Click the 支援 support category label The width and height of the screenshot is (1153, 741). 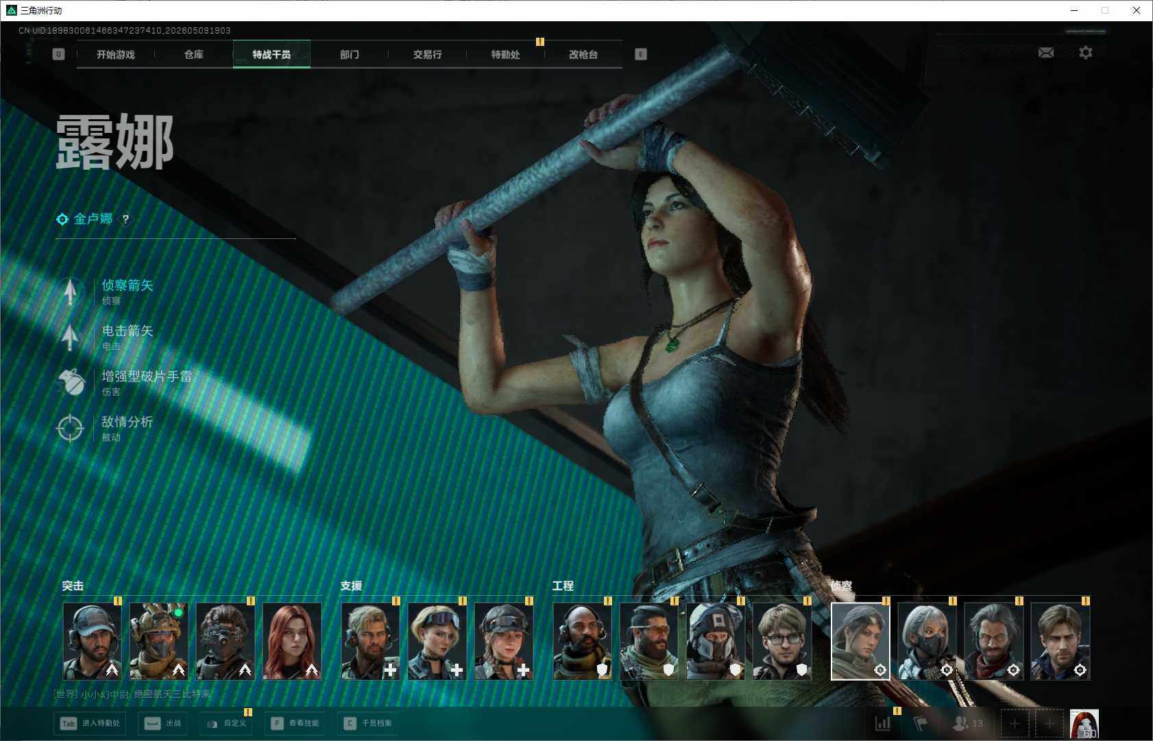pos(351,586)
